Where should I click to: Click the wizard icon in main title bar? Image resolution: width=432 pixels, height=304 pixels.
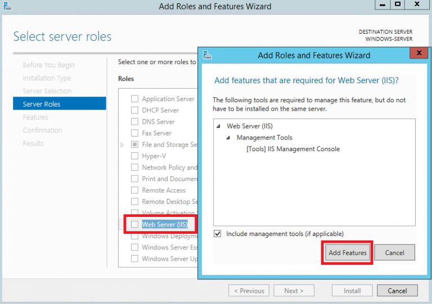6,7
